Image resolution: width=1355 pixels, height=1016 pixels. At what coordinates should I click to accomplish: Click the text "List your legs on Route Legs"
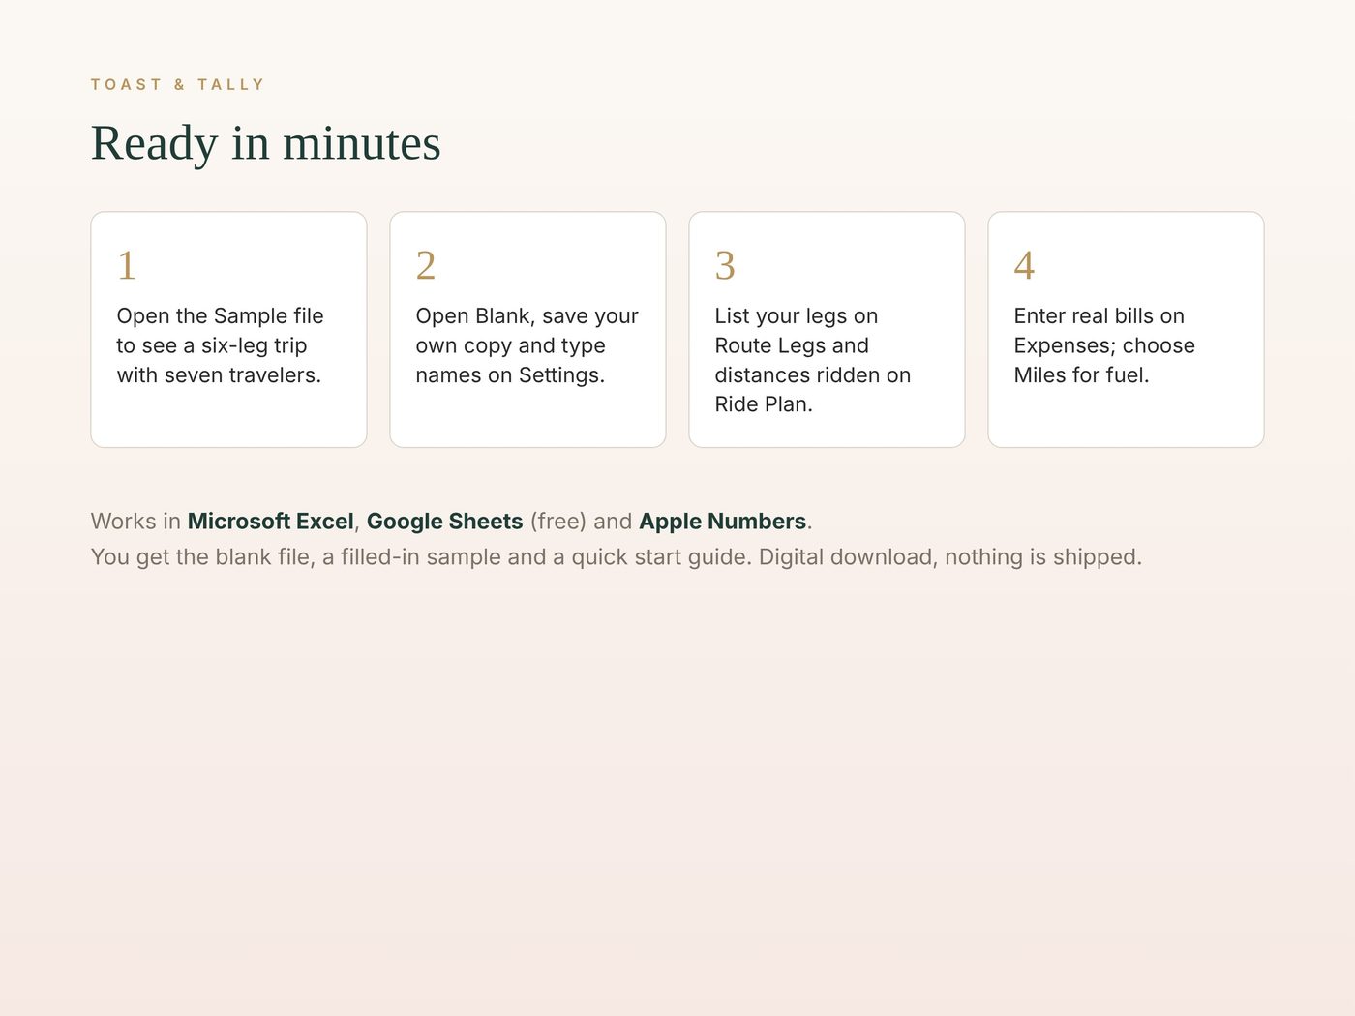pos(796,331)
